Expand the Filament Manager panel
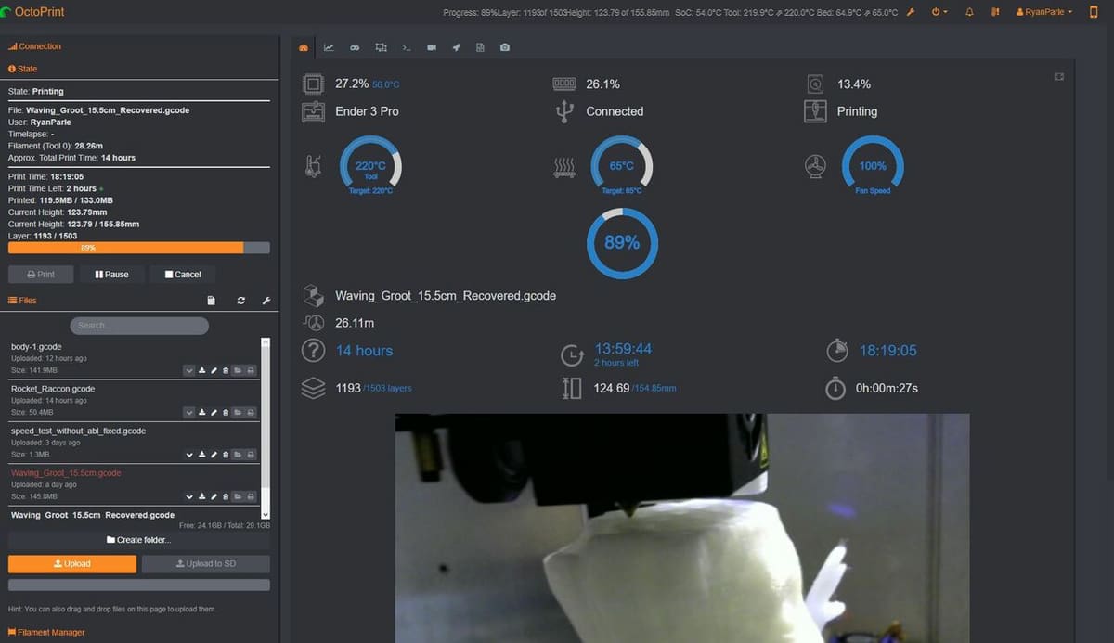 click(45, 632)
